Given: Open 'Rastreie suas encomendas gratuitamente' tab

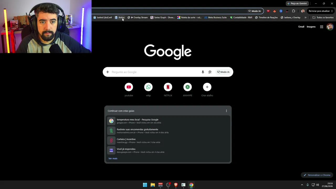Looking at the screenshot, I should 168,131.
